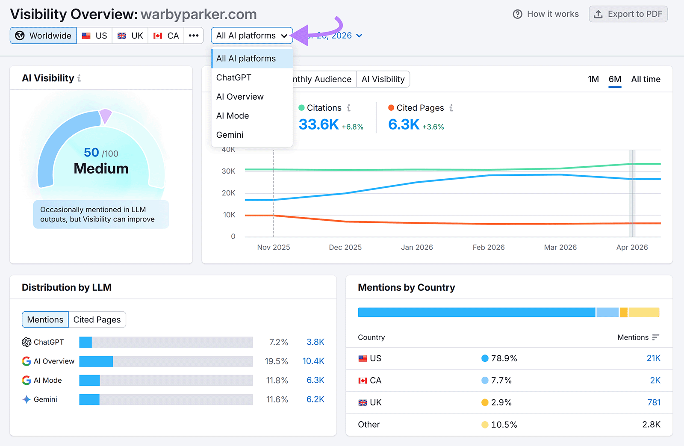Open more regions via three-dot button
Screen dimensions: 684x446
click(x=194, y=35)
